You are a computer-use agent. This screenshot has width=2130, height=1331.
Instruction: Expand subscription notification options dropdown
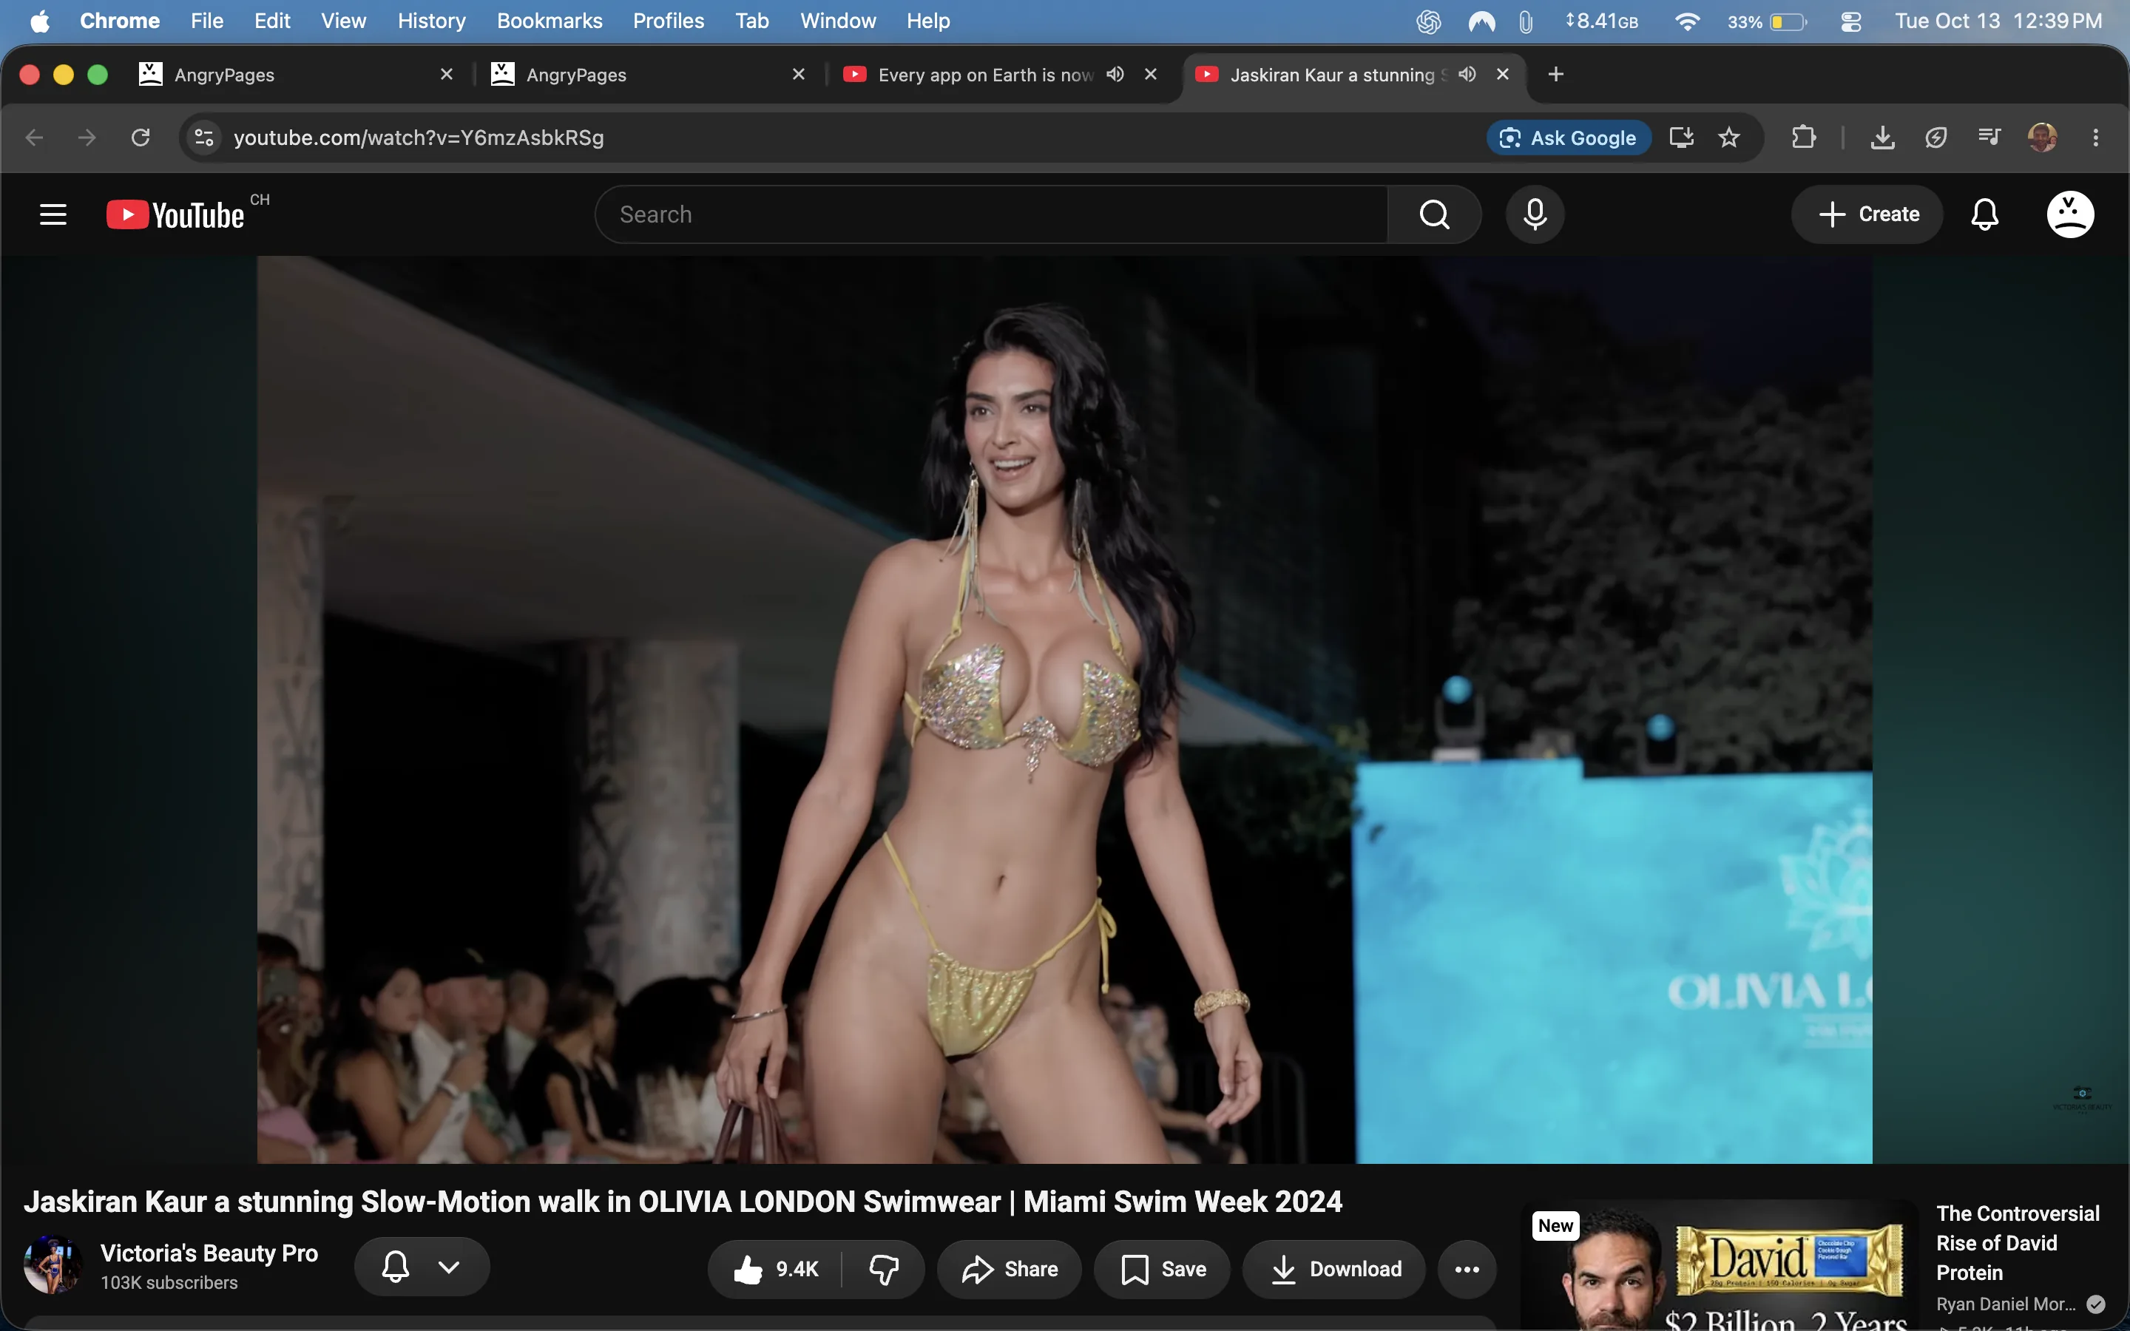click(449, 1267)
